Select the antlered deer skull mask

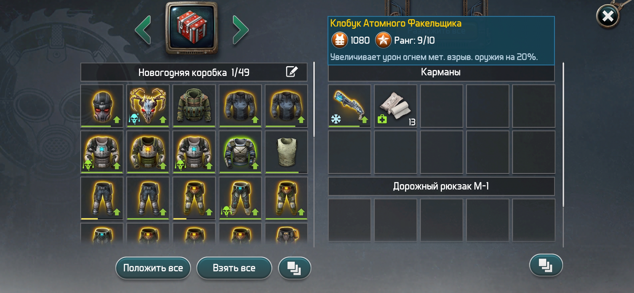(148, 106)
